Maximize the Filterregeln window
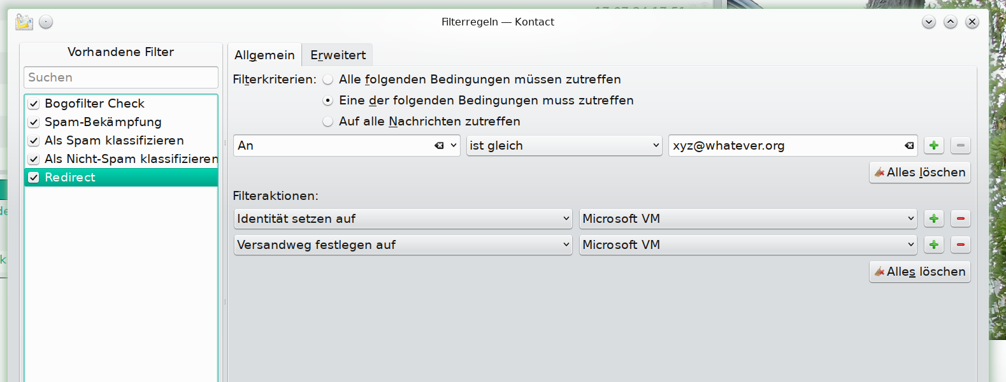The width and height of the screenshot is (1006, 382). [x=951, y=22]
